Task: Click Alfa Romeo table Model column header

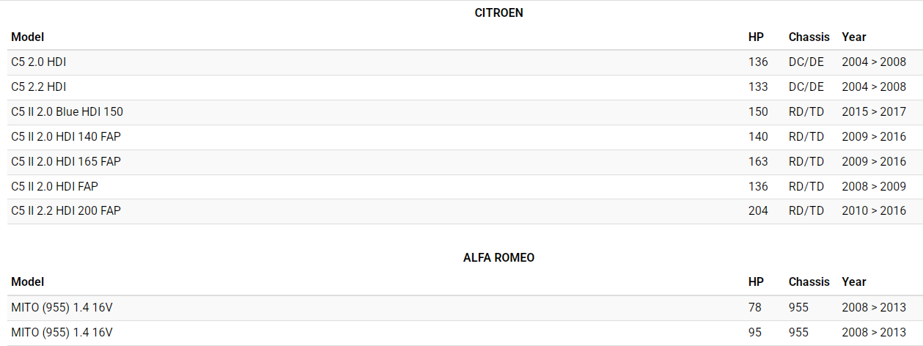Action: [x=28, y=282]
